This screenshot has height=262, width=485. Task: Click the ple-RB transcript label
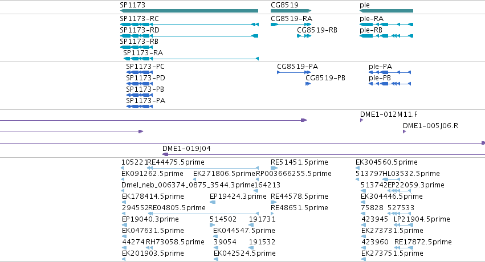coord(371,30)
